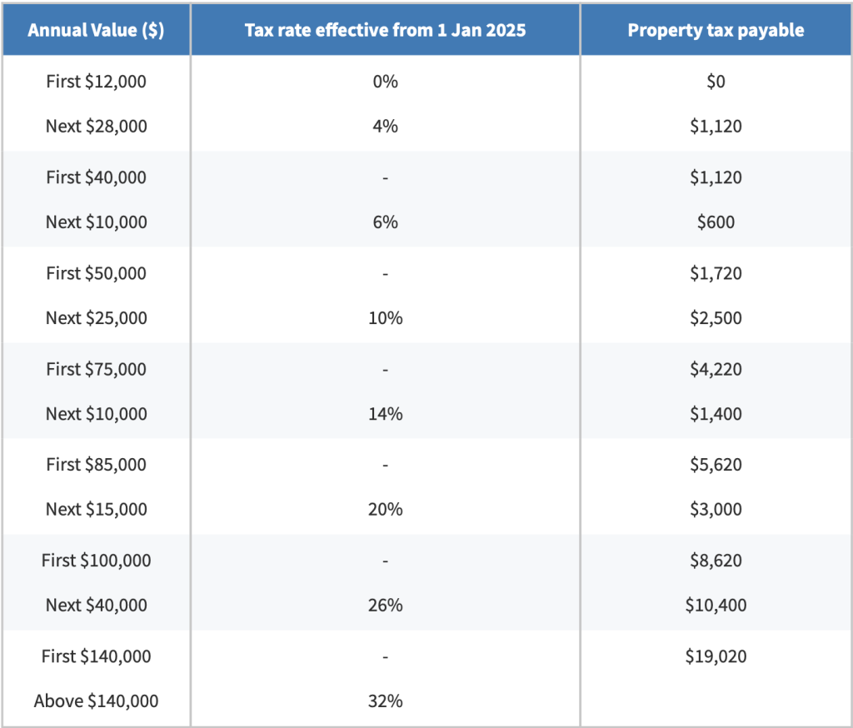
Task: Click the Annual Value ($) column header
Action: (96, 31)
